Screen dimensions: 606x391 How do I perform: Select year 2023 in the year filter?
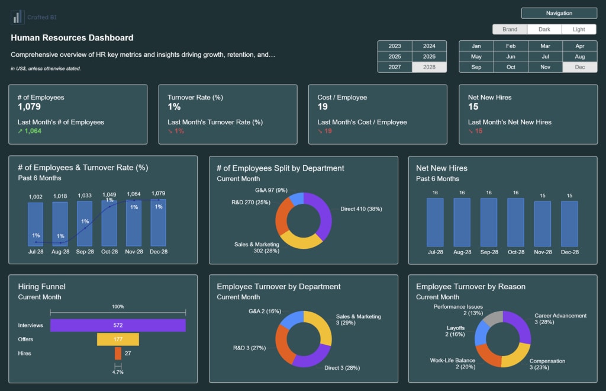[x=394, y=46]
